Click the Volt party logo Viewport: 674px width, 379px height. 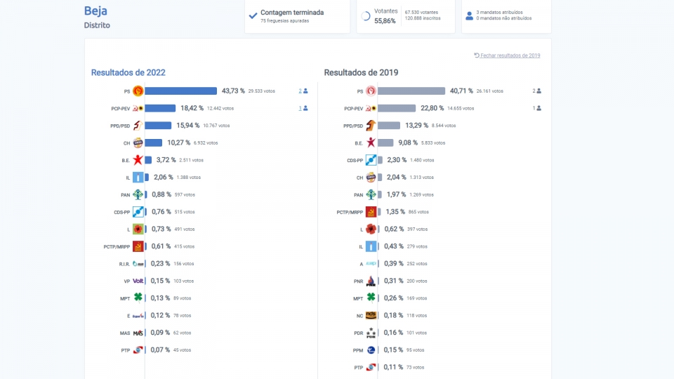point(138,281)
